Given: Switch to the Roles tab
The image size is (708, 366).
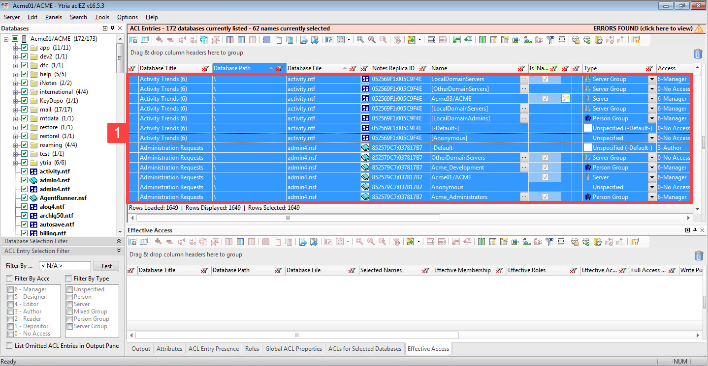Looking at the screenshot, I should [x=252, y=349].
